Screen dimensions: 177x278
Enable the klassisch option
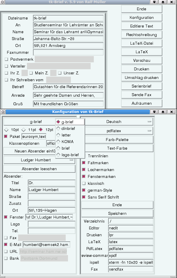83,184
